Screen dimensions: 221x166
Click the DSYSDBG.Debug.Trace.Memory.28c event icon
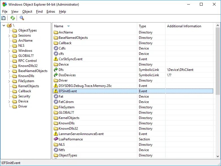56,86
